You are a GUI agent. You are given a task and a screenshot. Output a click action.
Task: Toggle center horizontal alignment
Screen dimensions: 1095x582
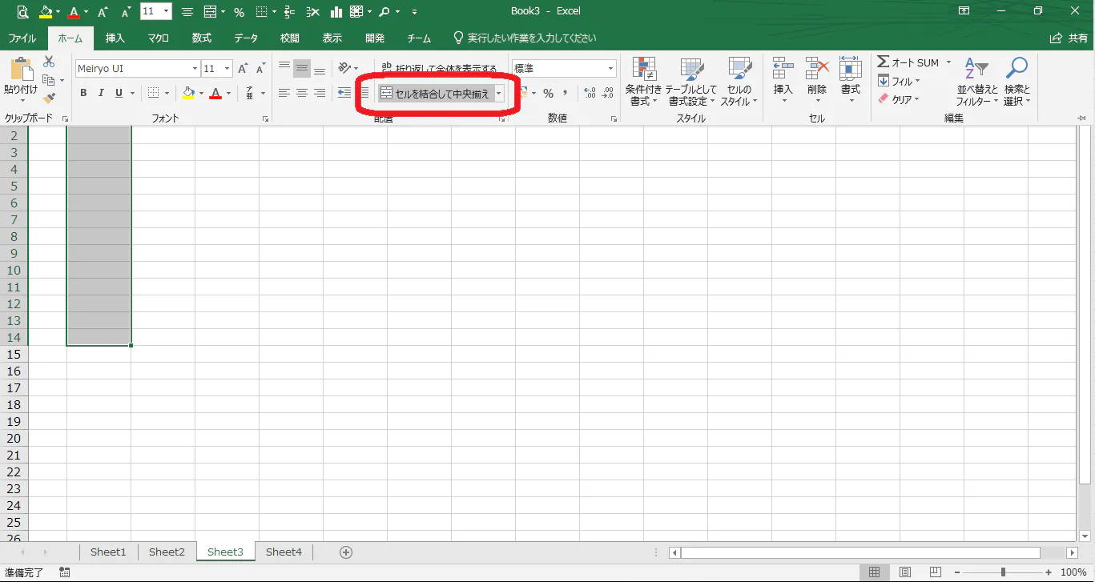click(302, 94)
